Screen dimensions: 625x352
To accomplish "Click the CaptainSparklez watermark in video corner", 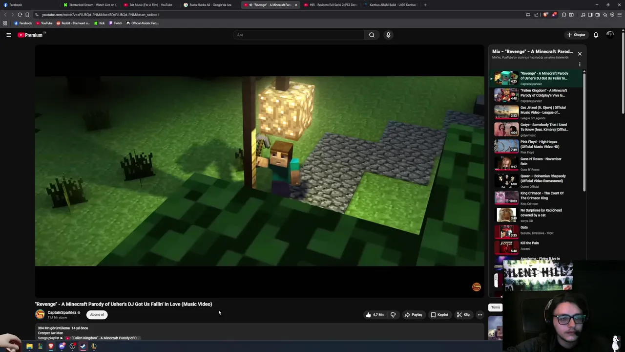I will point(477,287).
